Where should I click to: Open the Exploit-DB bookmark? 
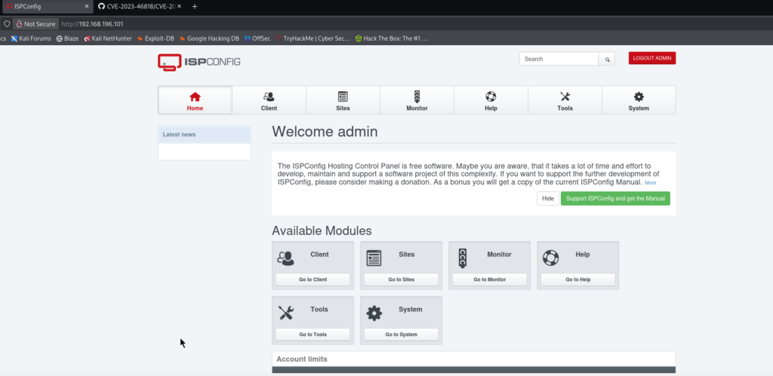pyautogui.click(x=156, y=38)
